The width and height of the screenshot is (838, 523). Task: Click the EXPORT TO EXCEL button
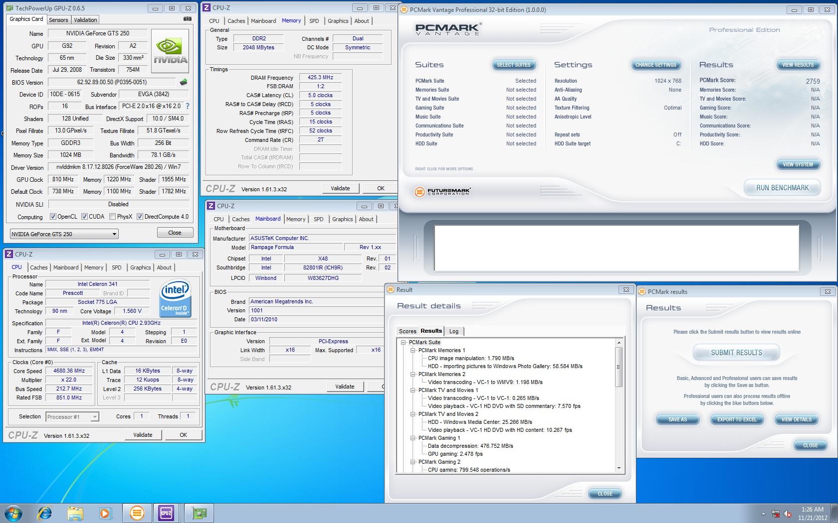[737, 419]
